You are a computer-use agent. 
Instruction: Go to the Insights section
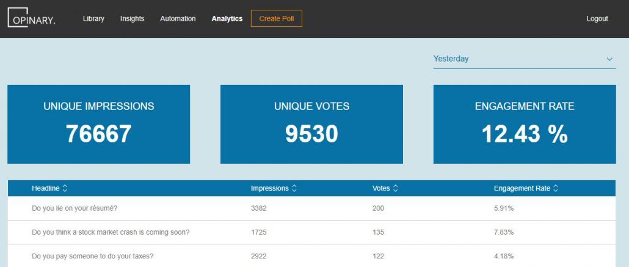point(132,18)
